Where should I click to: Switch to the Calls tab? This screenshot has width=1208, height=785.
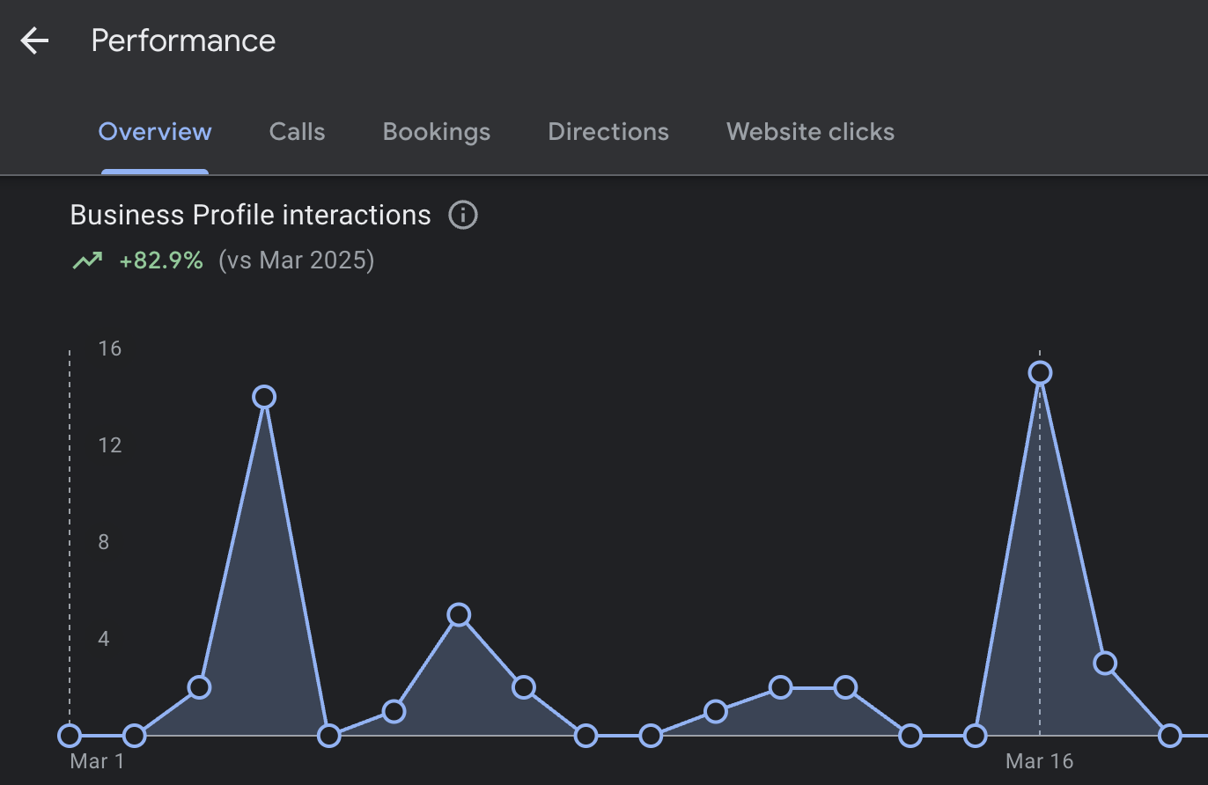coord(297,132)
